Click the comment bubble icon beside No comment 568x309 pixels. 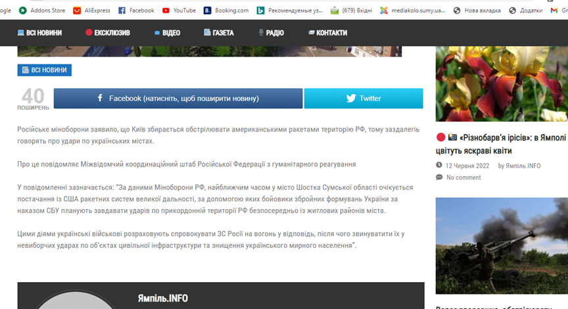[x=439, y=177]
